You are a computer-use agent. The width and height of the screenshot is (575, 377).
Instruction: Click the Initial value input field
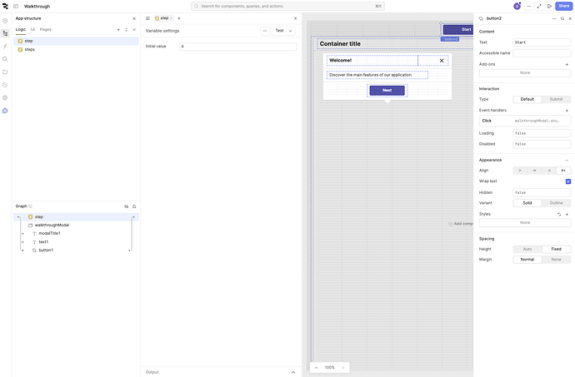(x=237, y=47)
